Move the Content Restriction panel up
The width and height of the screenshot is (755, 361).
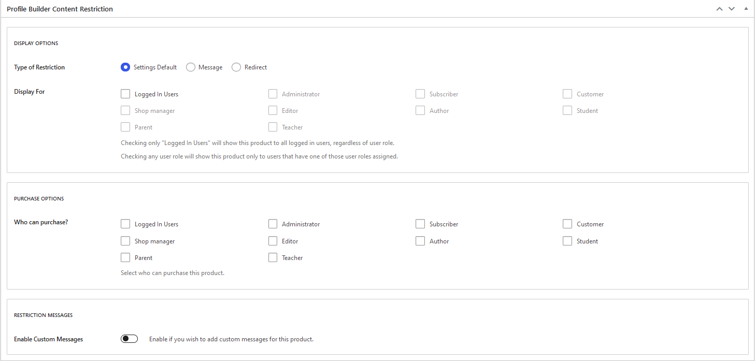tap(719, 9)
